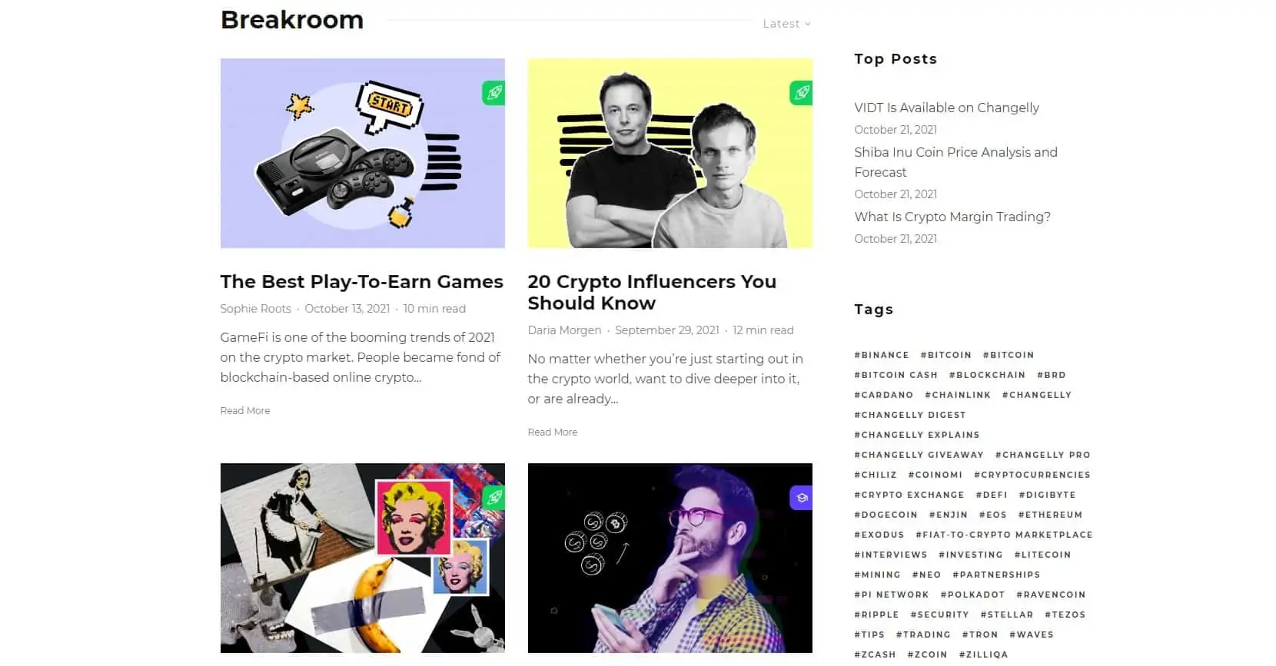Click Read More under Crypto Influencers article

pyautogui.click(x=553, y=432)
